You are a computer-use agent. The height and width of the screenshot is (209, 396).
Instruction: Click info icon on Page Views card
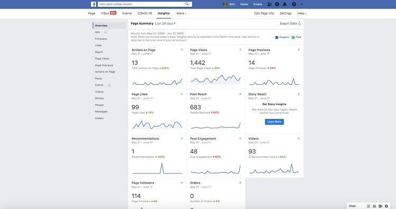240,50
